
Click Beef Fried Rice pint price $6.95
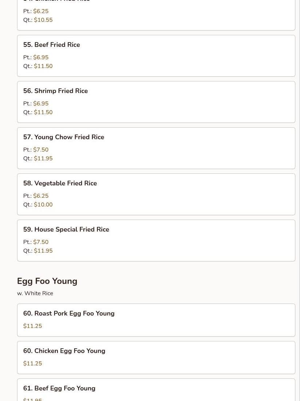pos(41,57)
